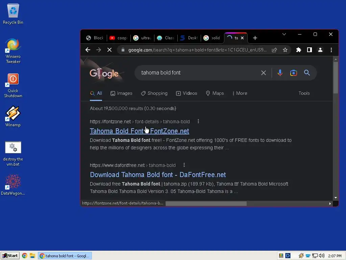Toggle the Chrome side panel

point(310,50)
